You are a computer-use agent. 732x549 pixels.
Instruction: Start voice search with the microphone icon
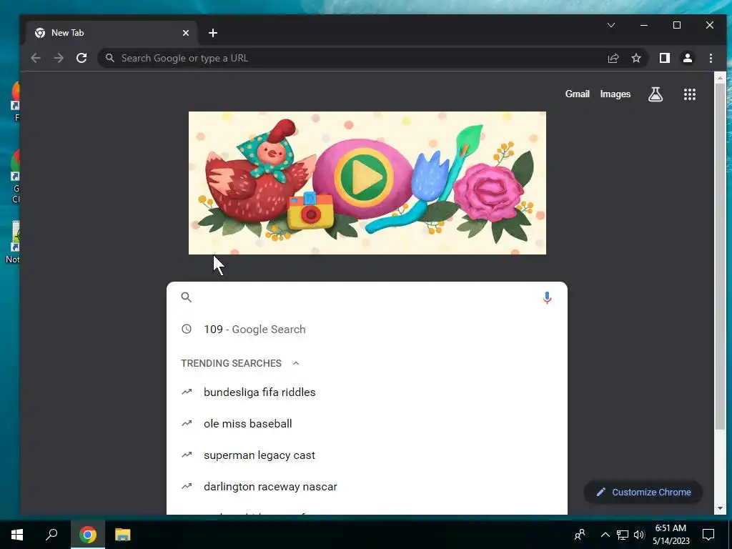click(547, 297)
